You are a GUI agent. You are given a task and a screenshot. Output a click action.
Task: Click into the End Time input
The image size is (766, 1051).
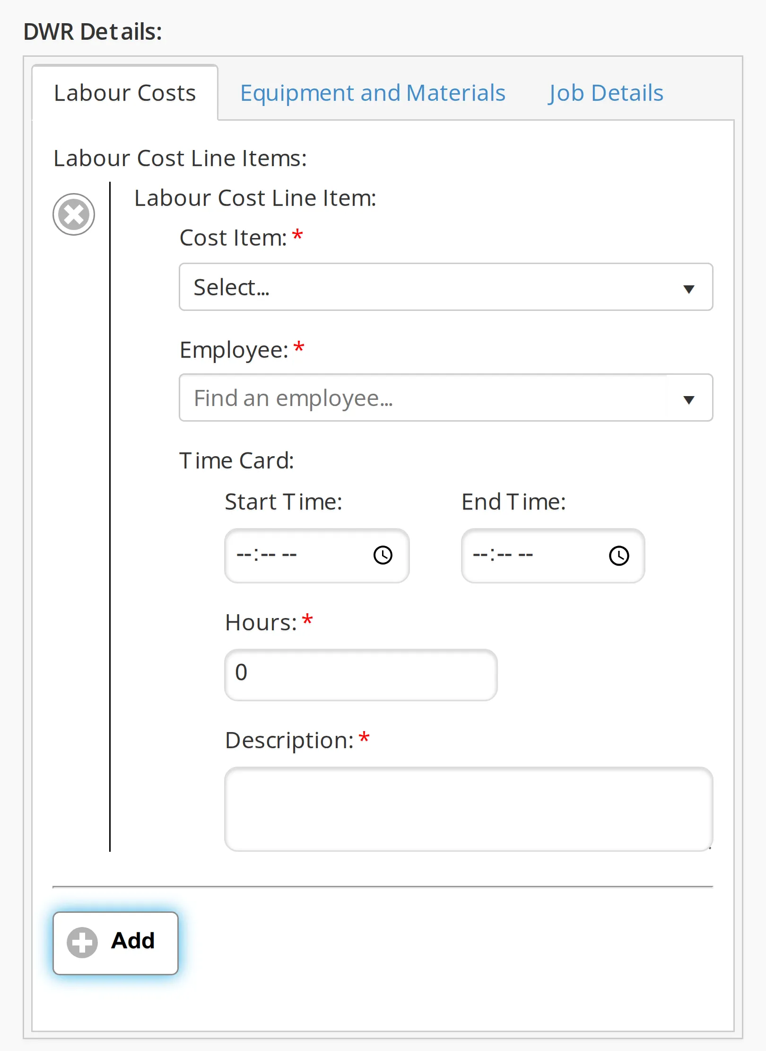[x=553, y=556]
